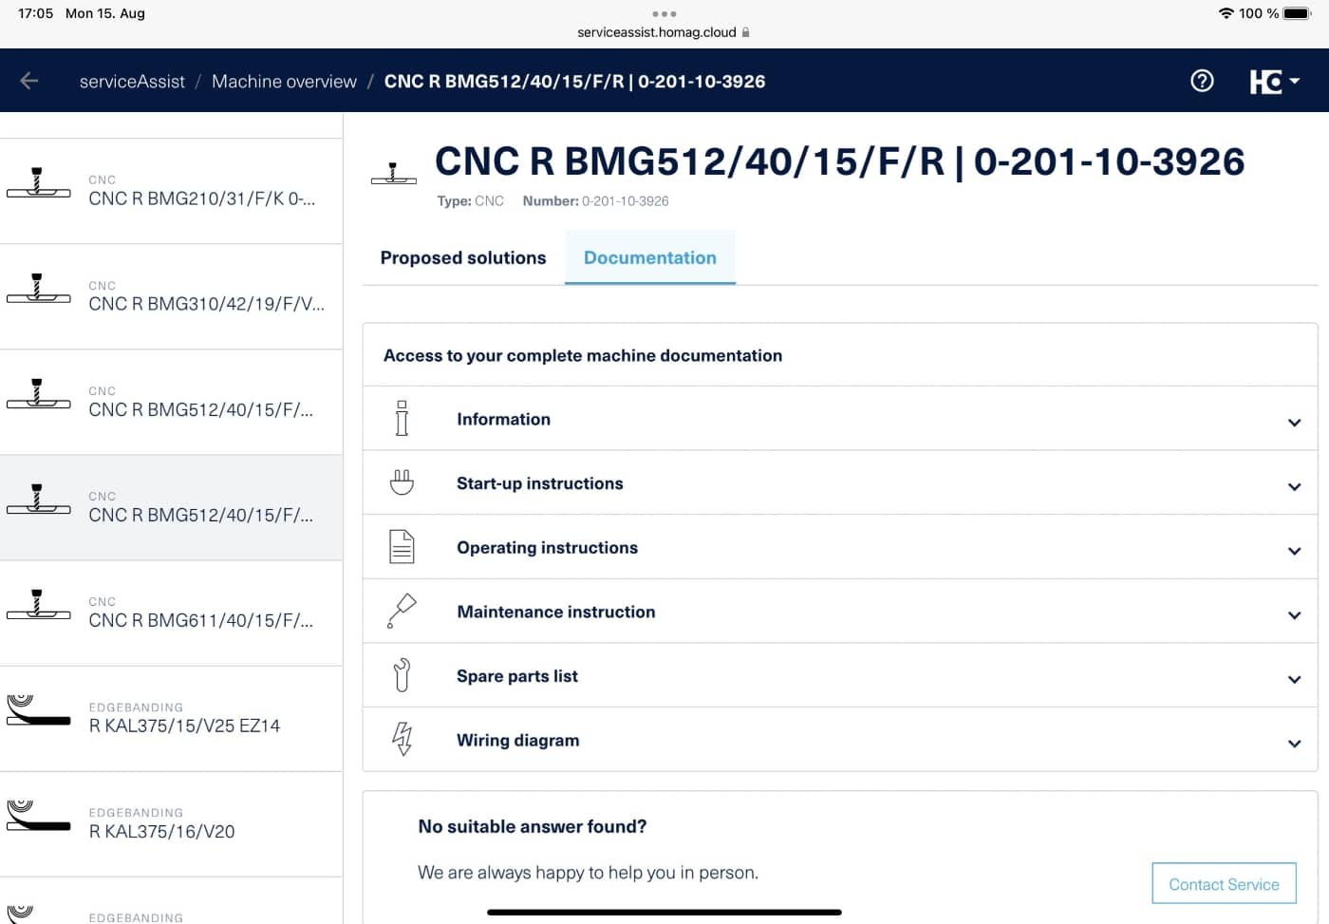Click CNC icon next to BMG611/40/15/F
This screenshot has height=924, width=1329.
[x=38, y=604]
